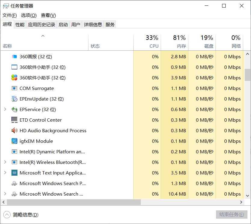
Task: Click the horizontal scrollbar right arrow
Action: 241,202
